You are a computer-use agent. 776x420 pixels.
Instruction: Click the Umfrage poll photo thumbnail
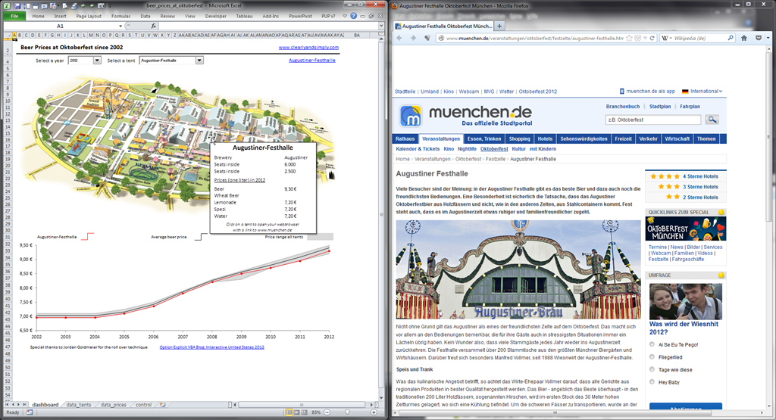(x=685, y=301)
